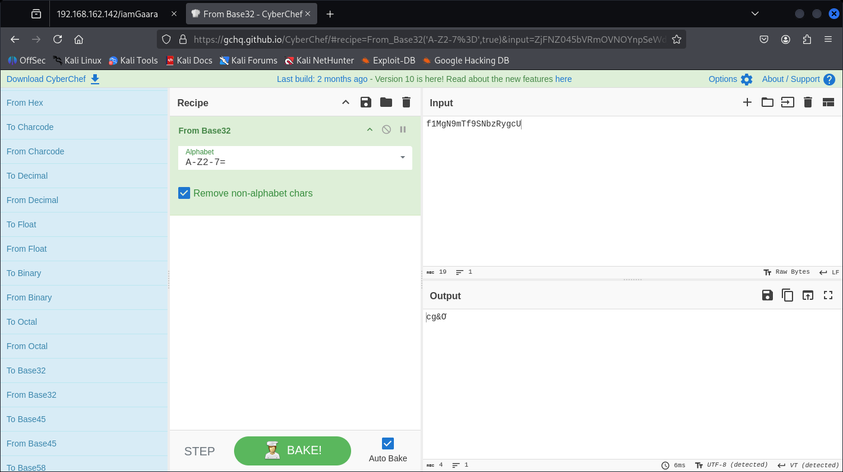Screen dimensions: 843x472
Task: Open the Alphabet dropdown
Action: 403,157
